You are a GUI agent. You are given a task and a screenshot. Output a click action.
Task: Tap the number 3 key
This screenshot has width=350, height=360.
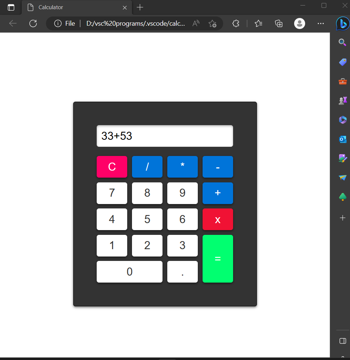pos(182,246)
